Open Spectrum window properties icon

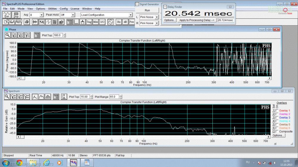pos(56,97)
